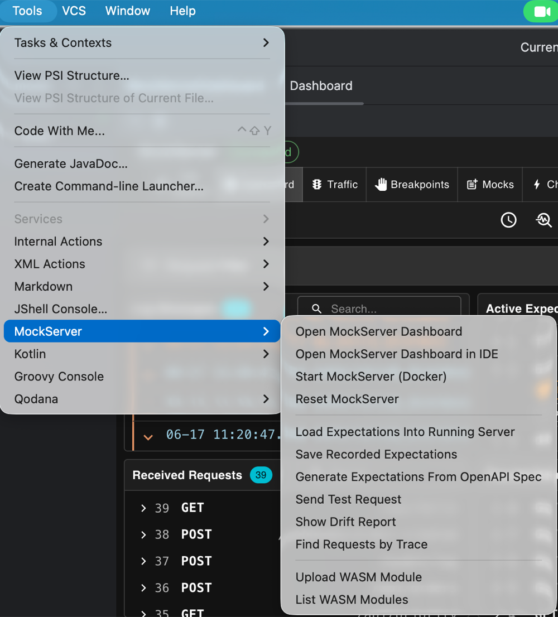Viewport: 558px width, 617px height.
Task: Open JShell Console...
Action: tap(142, 309)
